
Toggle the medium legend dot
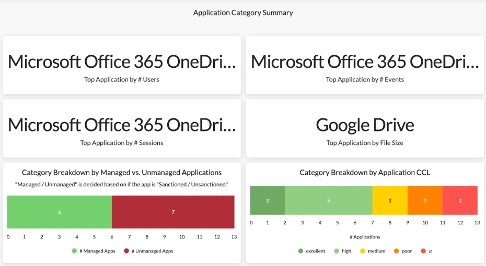tap(363, 251)
